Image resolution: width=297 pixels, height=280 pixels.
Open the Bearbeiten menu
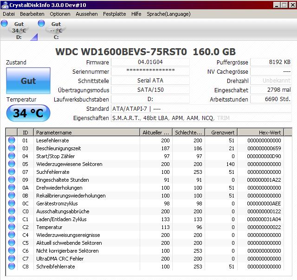tap(32, 14)
